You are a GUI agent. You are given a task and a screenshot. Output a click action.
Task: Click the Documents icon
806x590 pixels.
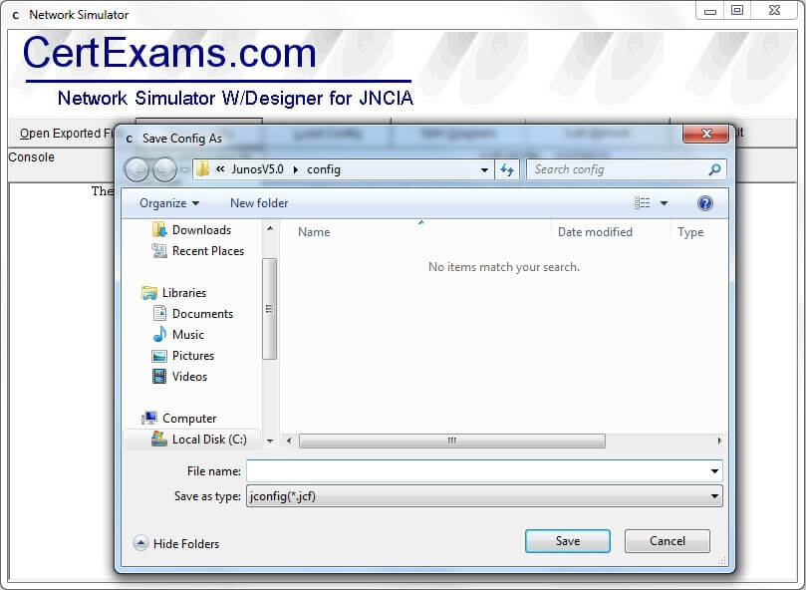[x=159, y=313]
